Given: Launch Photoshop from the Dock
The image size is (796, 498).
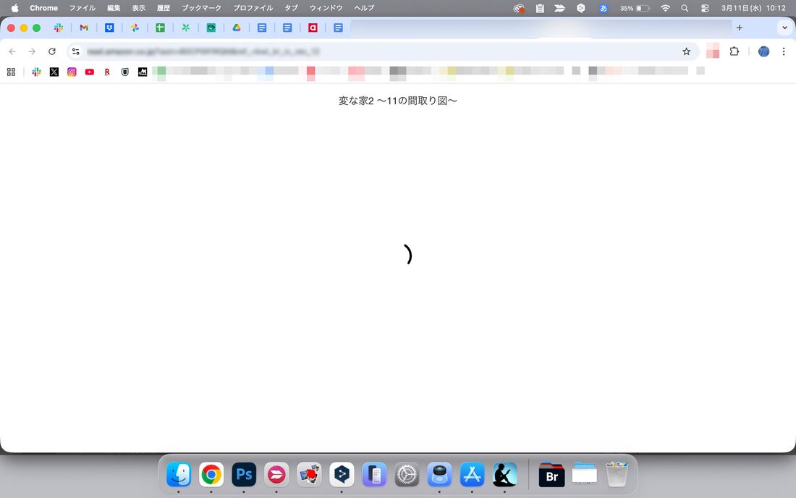Looking at the screenshot, I should coord(243,475).
